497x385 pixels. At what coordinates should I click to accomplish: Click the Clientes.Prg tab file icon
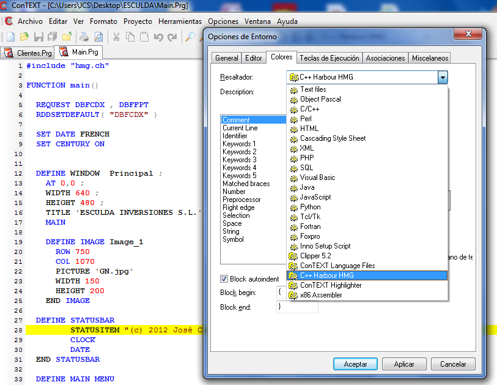[x=9, y=53]
